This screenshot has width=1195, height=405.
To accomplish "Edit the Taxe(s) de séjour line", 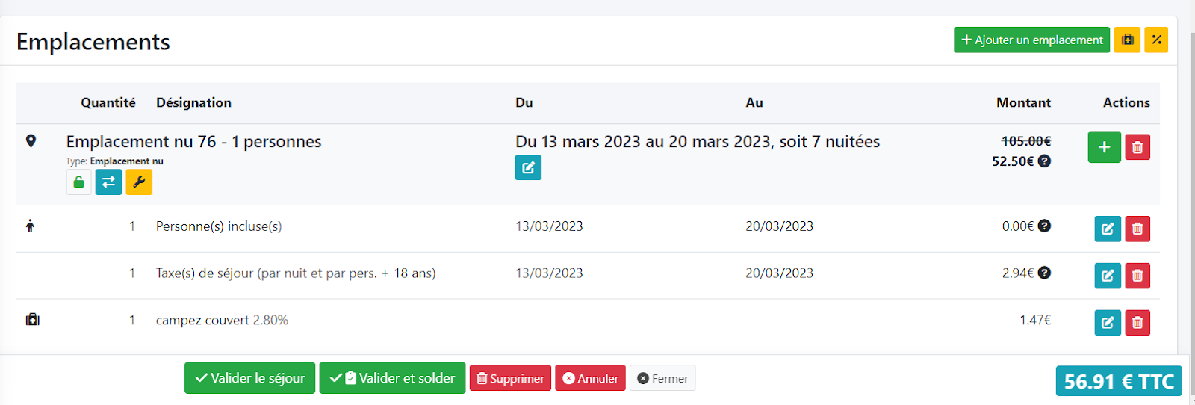I will [1108, 276].
